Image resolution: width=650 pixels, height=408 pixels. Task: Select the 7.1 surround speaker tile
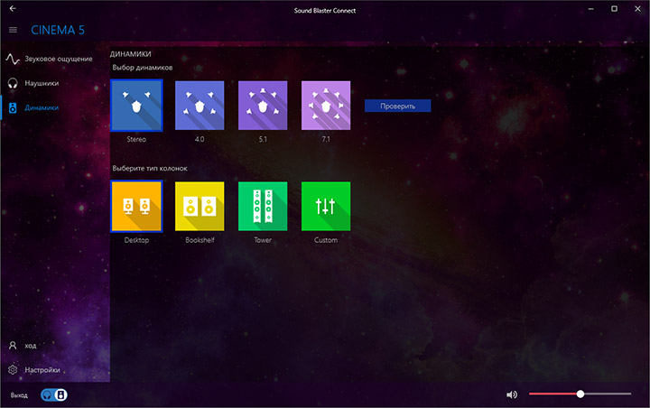326,106
